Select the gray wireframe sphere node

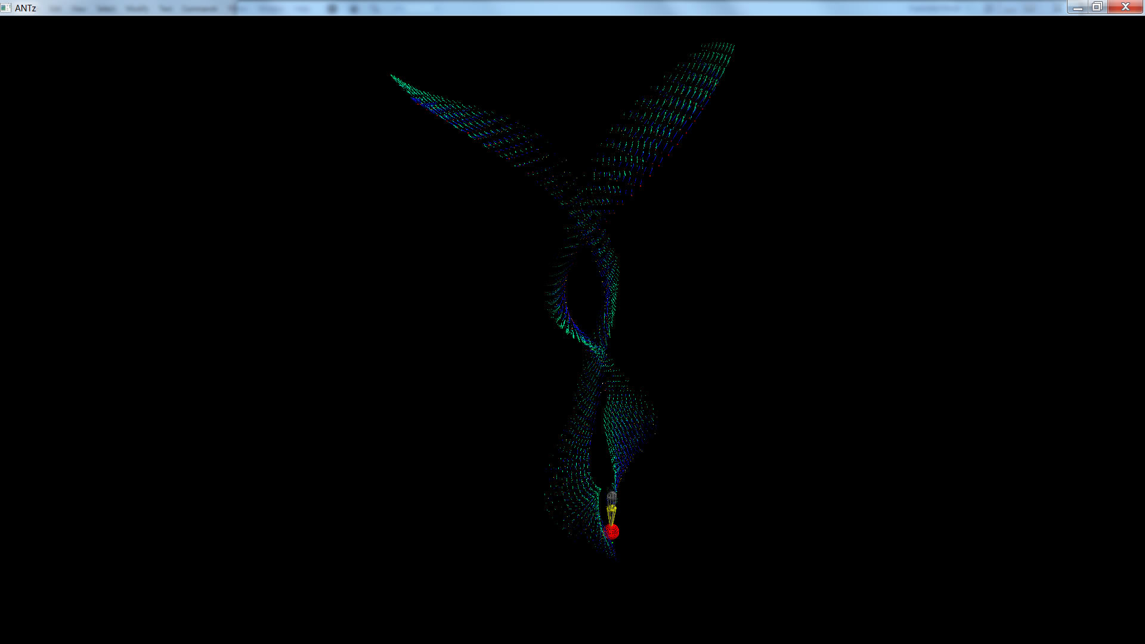tap(612, 497)
